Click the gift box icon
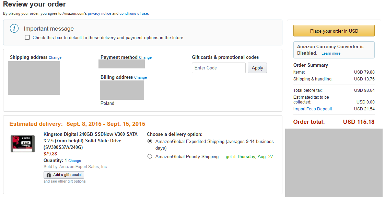This screenshot has width=385, height=197. point(49,175)
